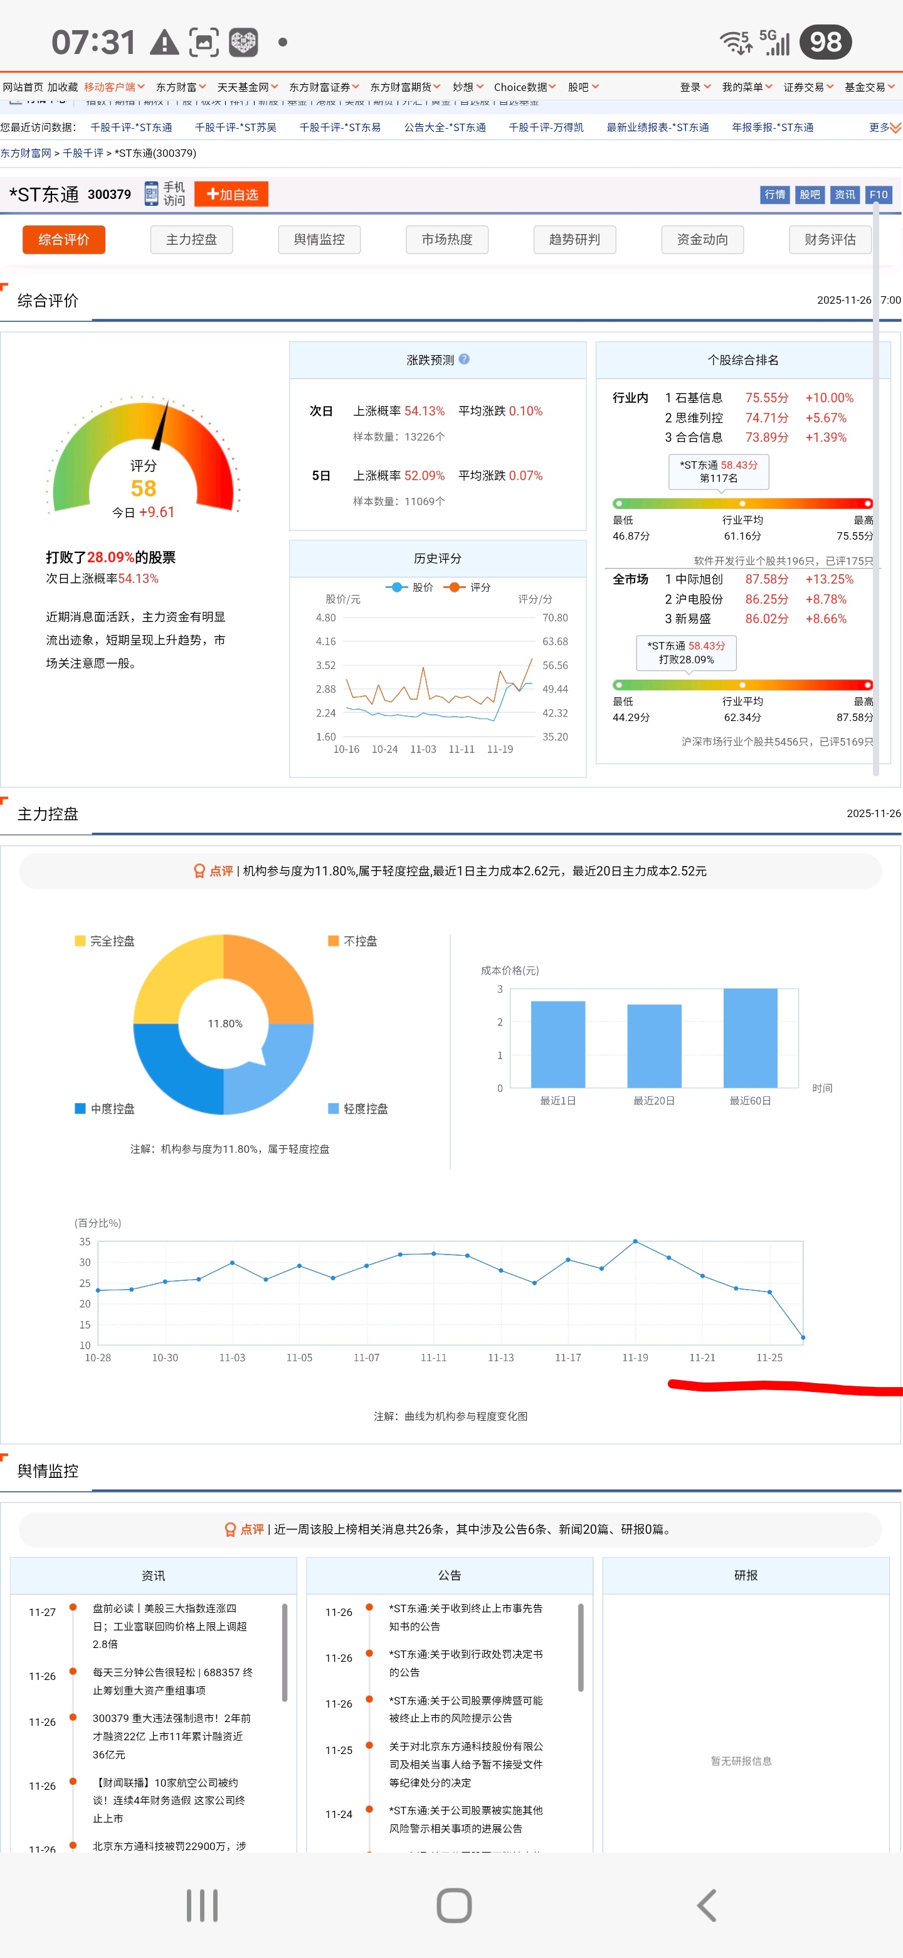This screenshot has height=1958, width=903.
Task: Click the 资讯 list scrollbar
Action: (x=285, y=1652)
